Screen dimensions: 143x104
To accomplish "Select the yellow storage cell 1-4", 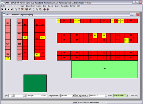I will coord(122,21).
